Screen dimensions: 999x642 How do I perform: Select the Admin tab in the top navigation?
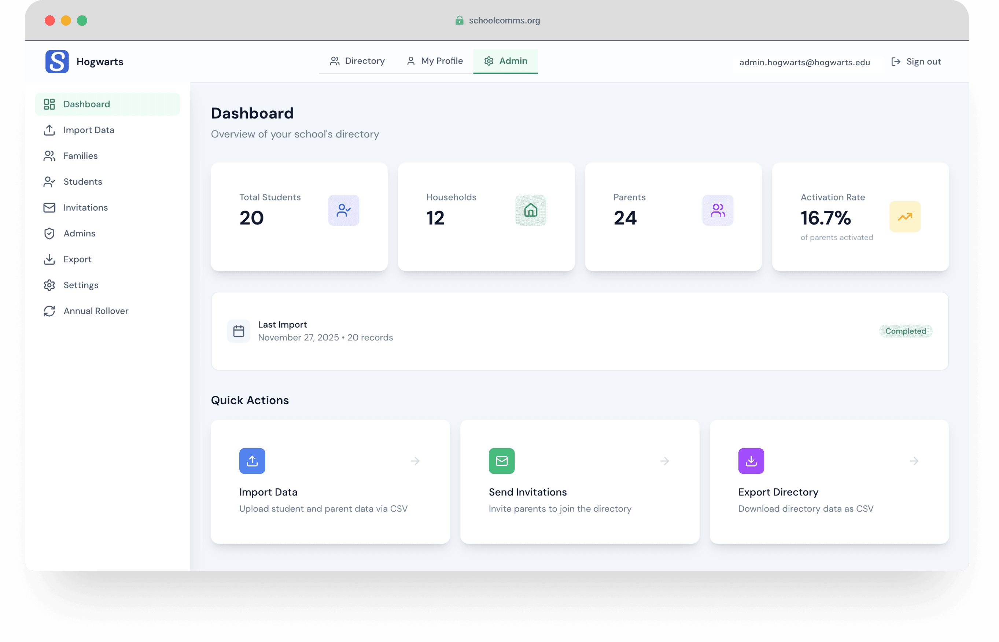pyautogui.click(x=505, y=61)
